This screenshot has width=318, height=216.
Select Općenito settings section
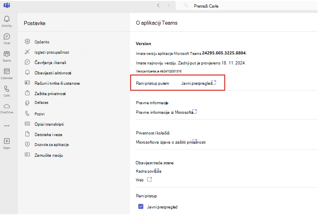pyautogui.click(x=42, y=42)
